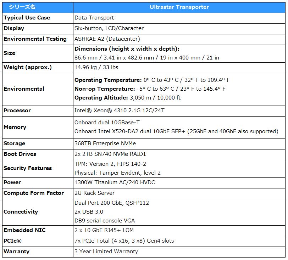The width and height of the screenshot is (288, 260).
Task: Select 'Physical: Tamper Evident, level 2' text
Action: pyautogui.click(x=117, y=173)
